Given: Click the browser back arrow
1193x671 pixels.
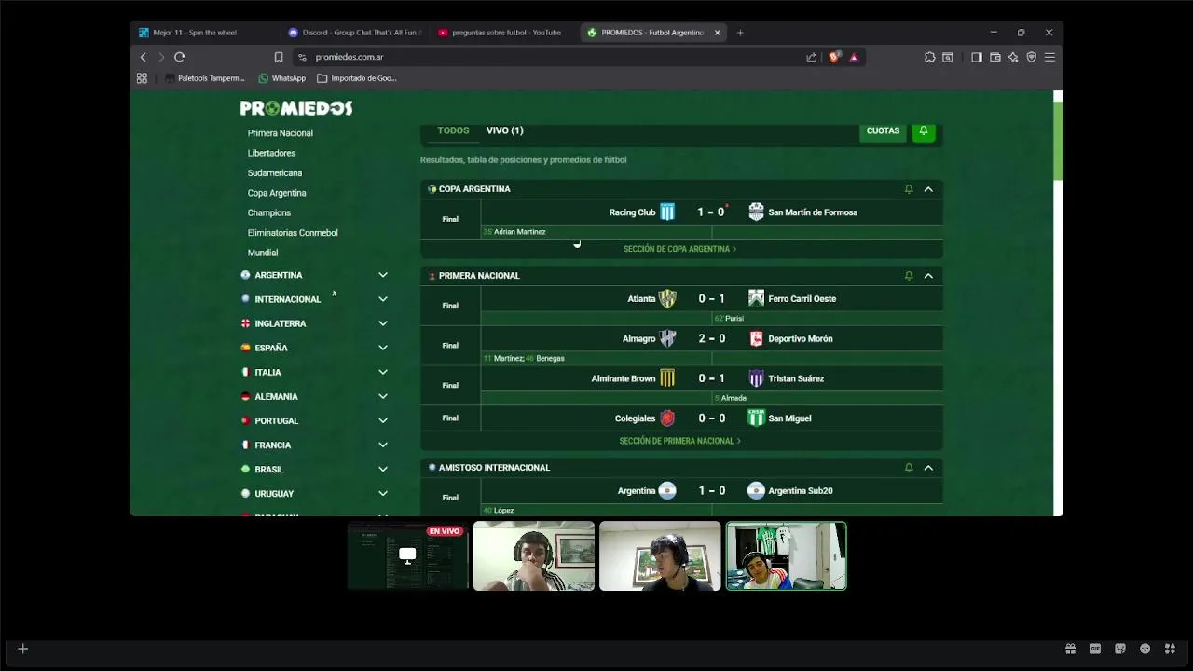Looking at the screenshot, I should [144, 57].
